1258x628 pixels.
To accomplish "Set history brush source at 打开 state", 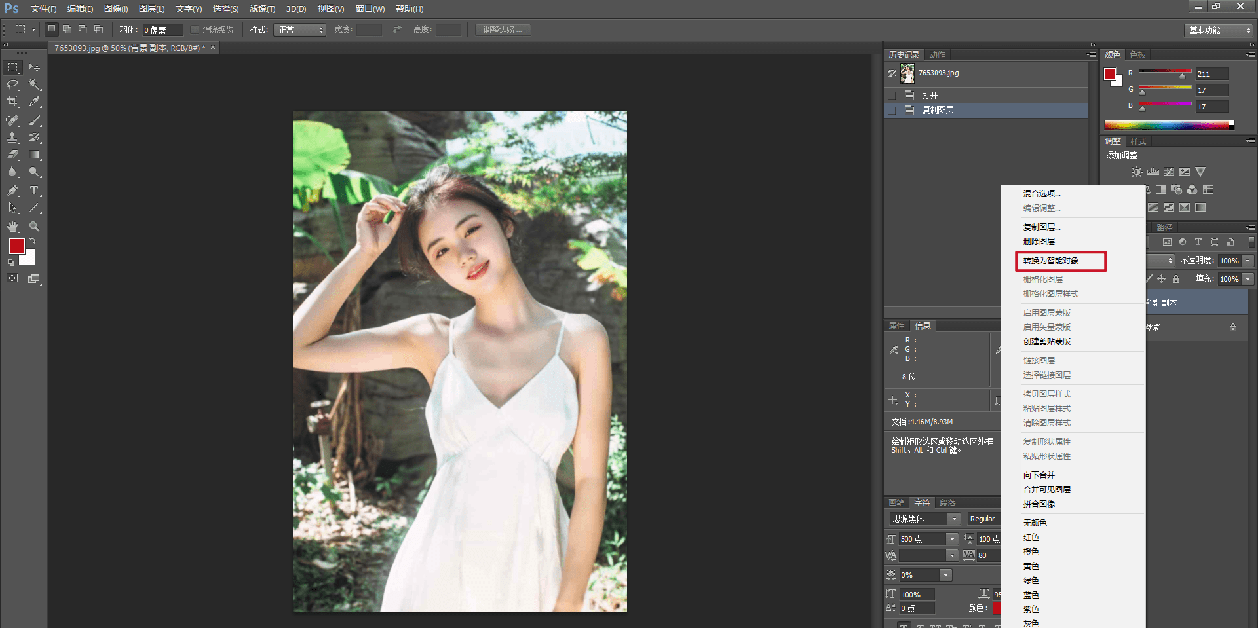I will tap(892, 96).
